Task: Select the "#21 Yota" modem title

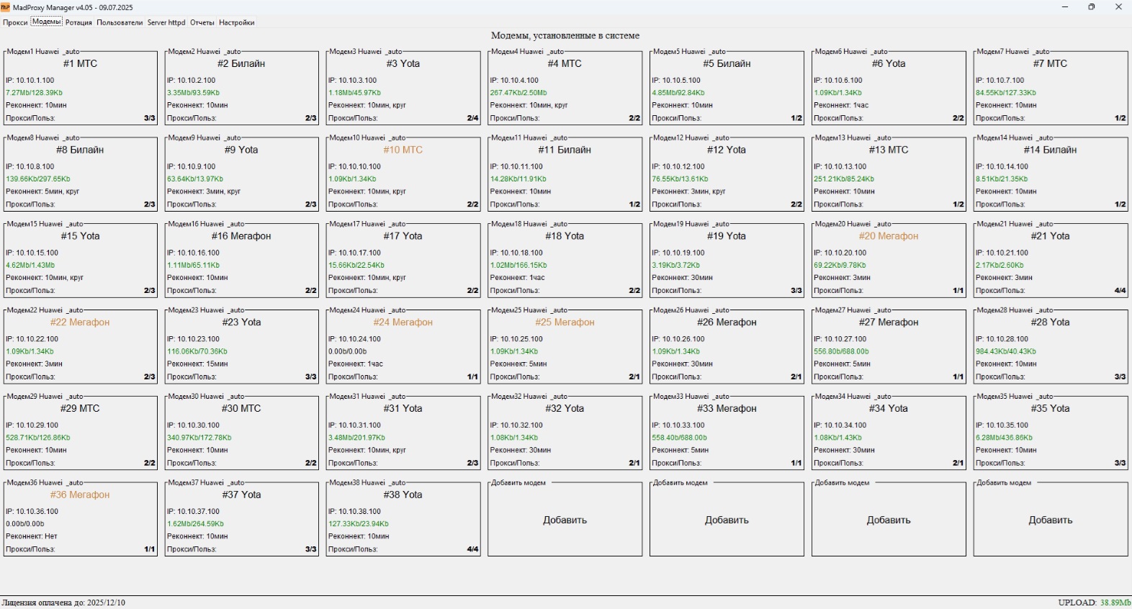Action: pos(1050,236)
